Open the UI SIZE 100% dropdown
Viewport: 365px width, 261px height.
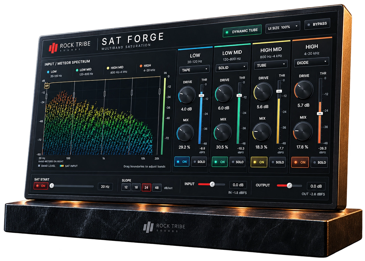click(283, 27)
